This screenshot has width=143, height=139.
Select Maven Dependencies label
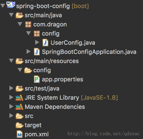55,107
